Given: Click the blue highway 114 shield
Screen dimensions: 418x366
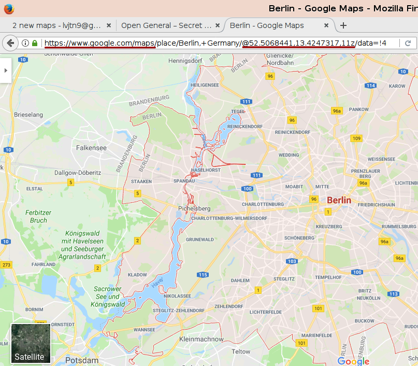Looking at the screenshot, I should pos(370,86).
